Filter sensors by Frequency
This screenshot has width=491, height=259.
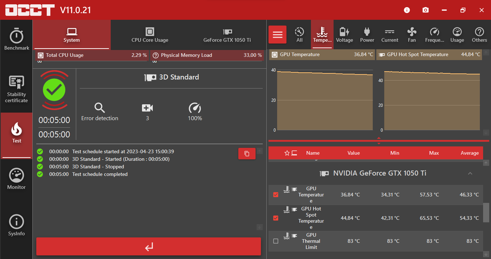point(435,35)
